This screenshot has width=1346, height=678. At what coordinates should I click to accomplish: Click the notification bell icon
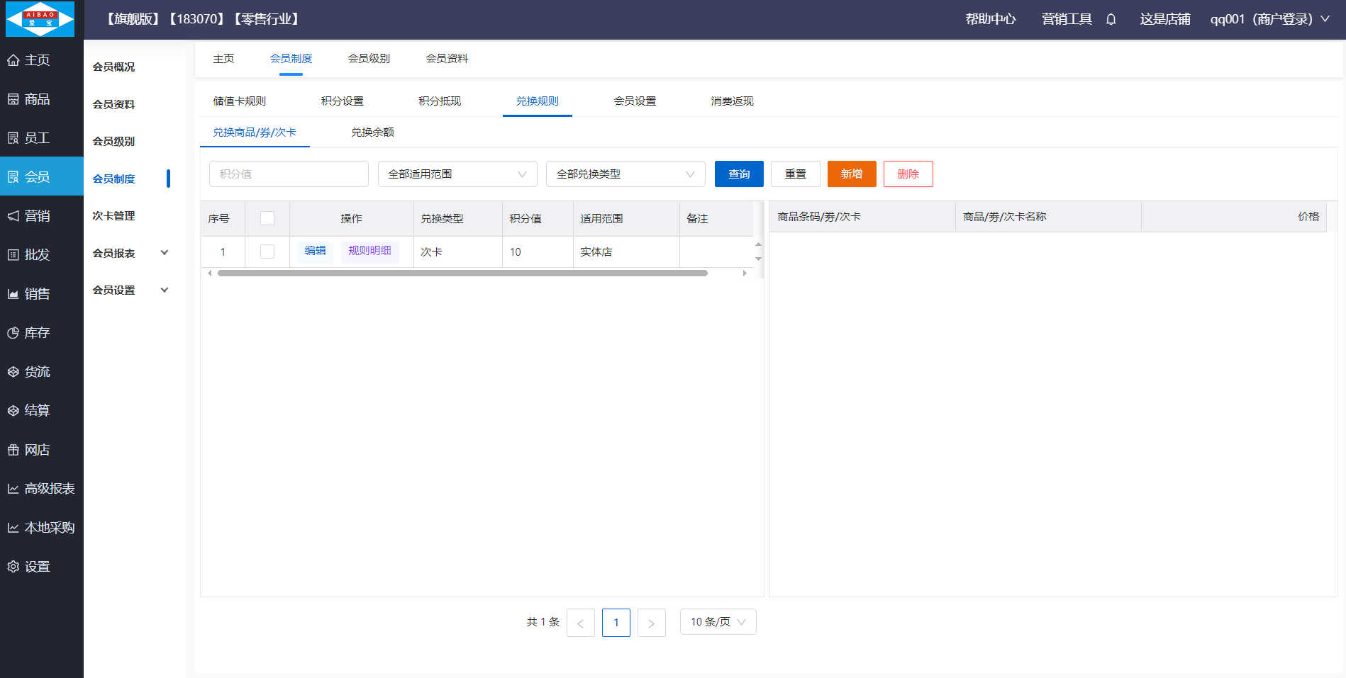coord(1111,19)
